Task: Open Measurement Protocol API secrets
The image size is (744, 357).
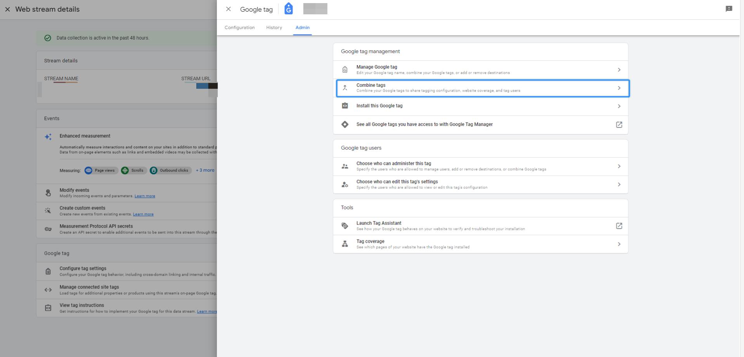Action: pos(127,229)
